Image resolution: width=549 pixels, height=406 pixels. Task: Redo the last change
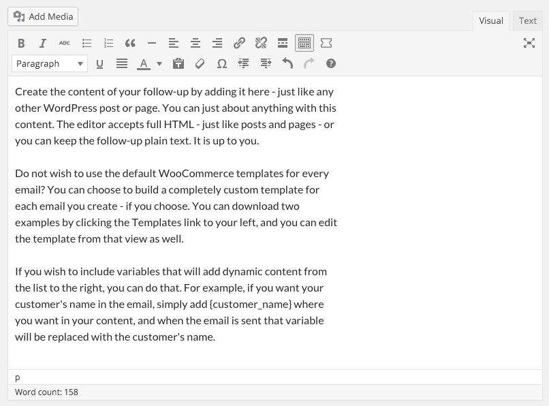[309, 63]
